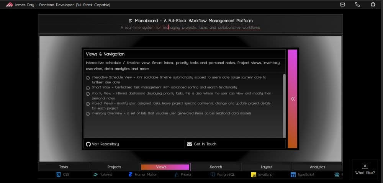Click the Framer Motion icon
This screenshot has height=183, width=383.
(x=130, y=175)
